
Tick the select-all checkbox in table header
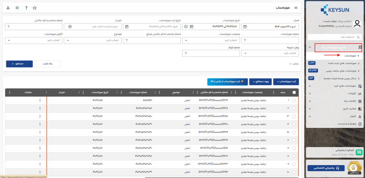pyautogui.click(x=294, y=92)
